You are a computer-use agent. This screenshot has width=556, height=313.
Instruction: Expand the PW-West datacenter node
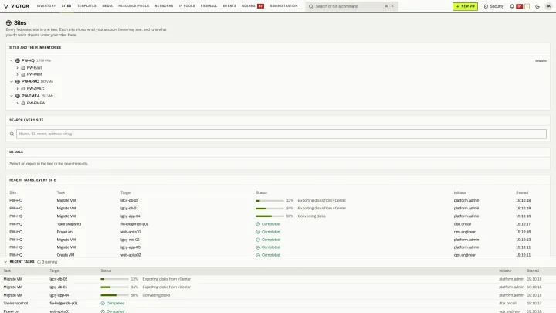(17, 74)
